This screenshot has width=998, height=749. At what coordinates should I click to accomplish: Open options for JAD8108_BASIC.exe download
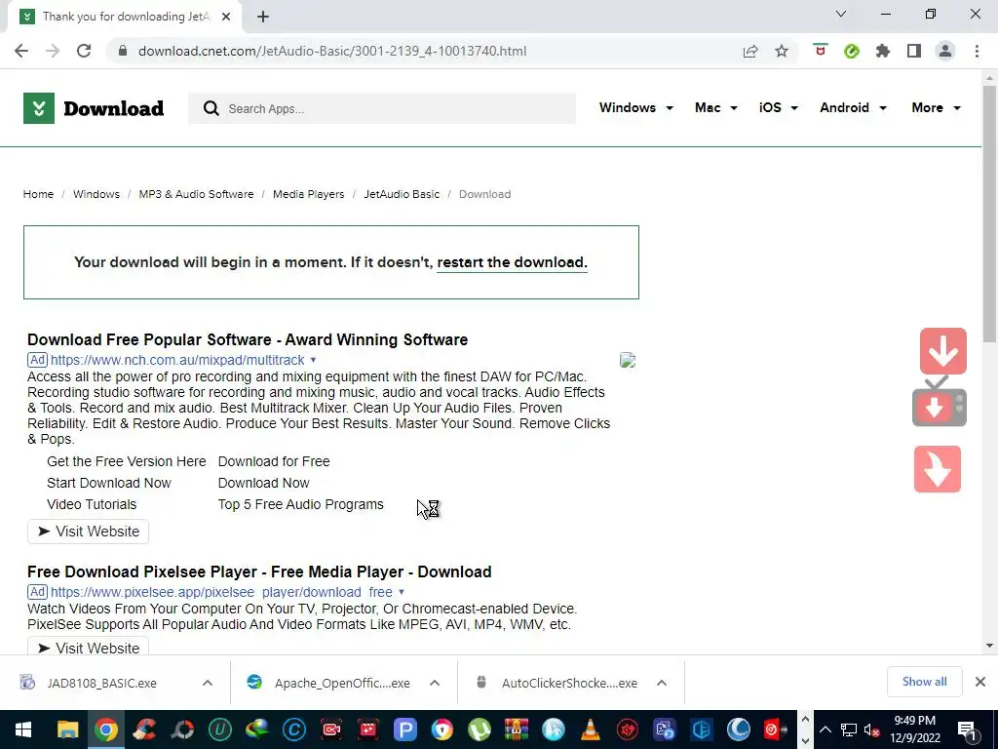[x=208, y=683]
